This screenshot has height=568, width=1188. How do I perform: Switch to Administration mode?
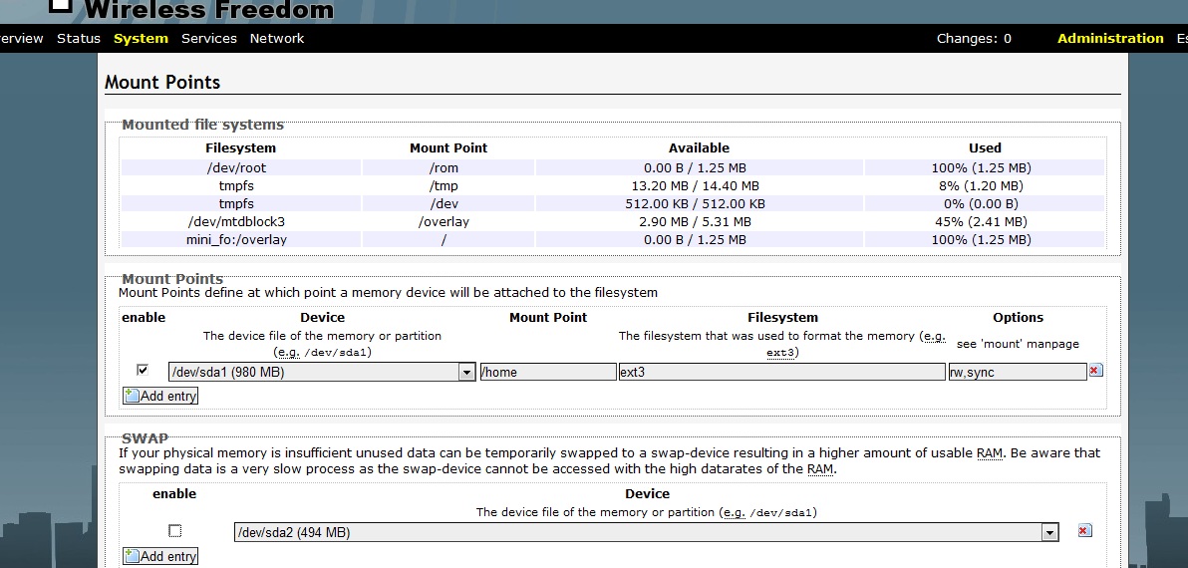1110,39
